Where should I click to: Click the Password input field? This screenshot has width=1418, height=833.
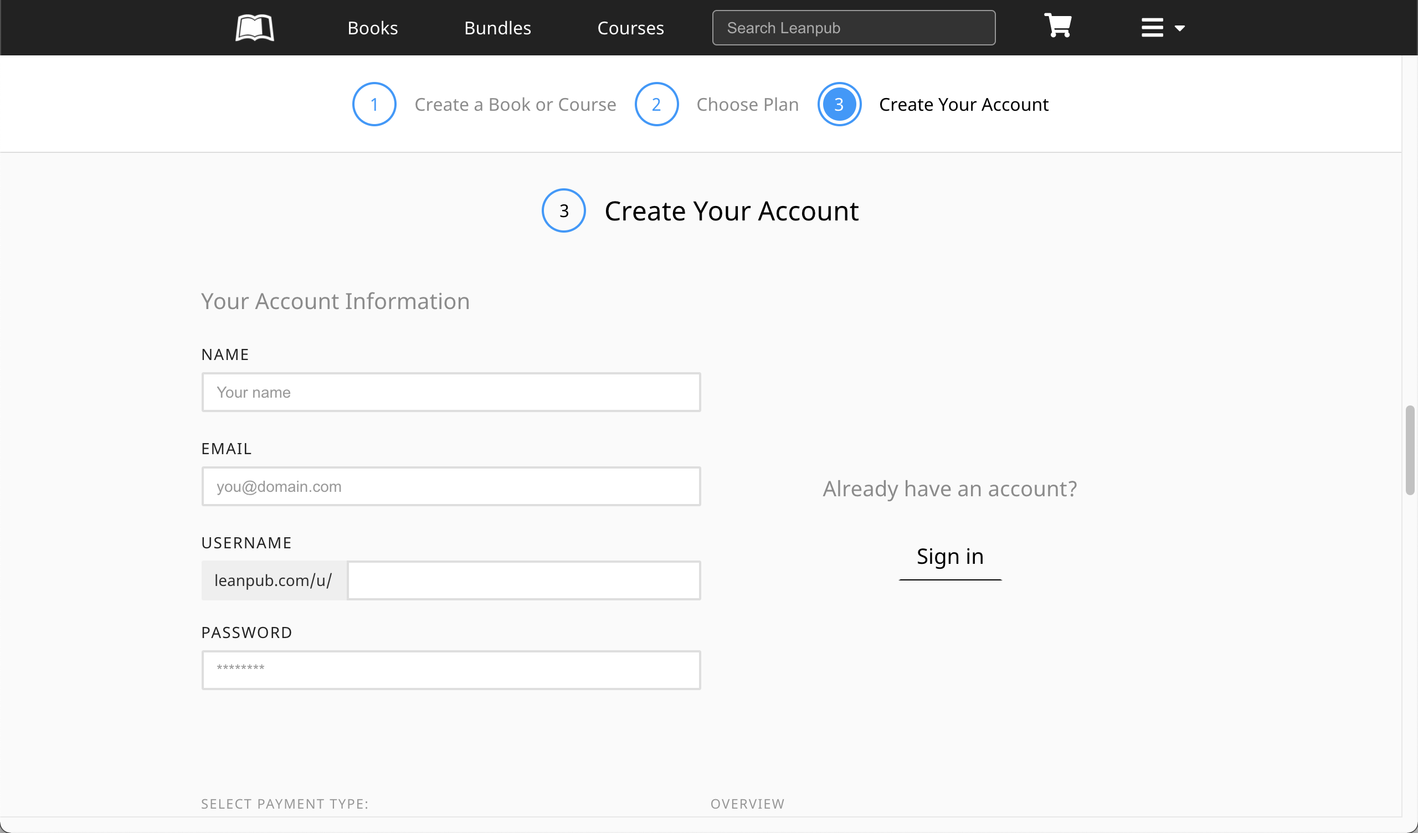coord(451,670)
